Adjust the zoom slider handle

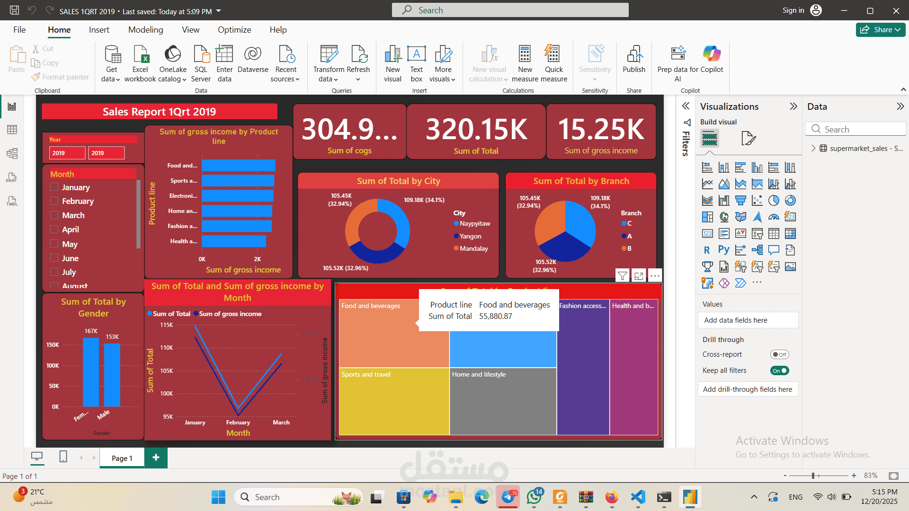coord(813,476)
